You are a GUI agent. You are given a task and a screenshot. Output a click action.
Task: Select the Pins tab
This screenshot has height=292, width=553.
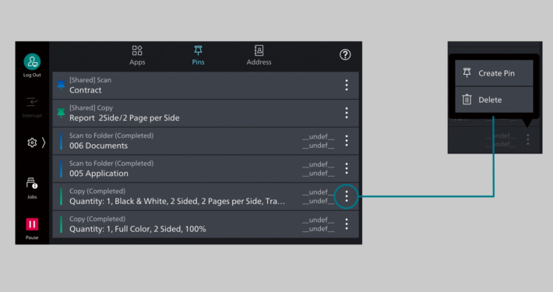198,55
